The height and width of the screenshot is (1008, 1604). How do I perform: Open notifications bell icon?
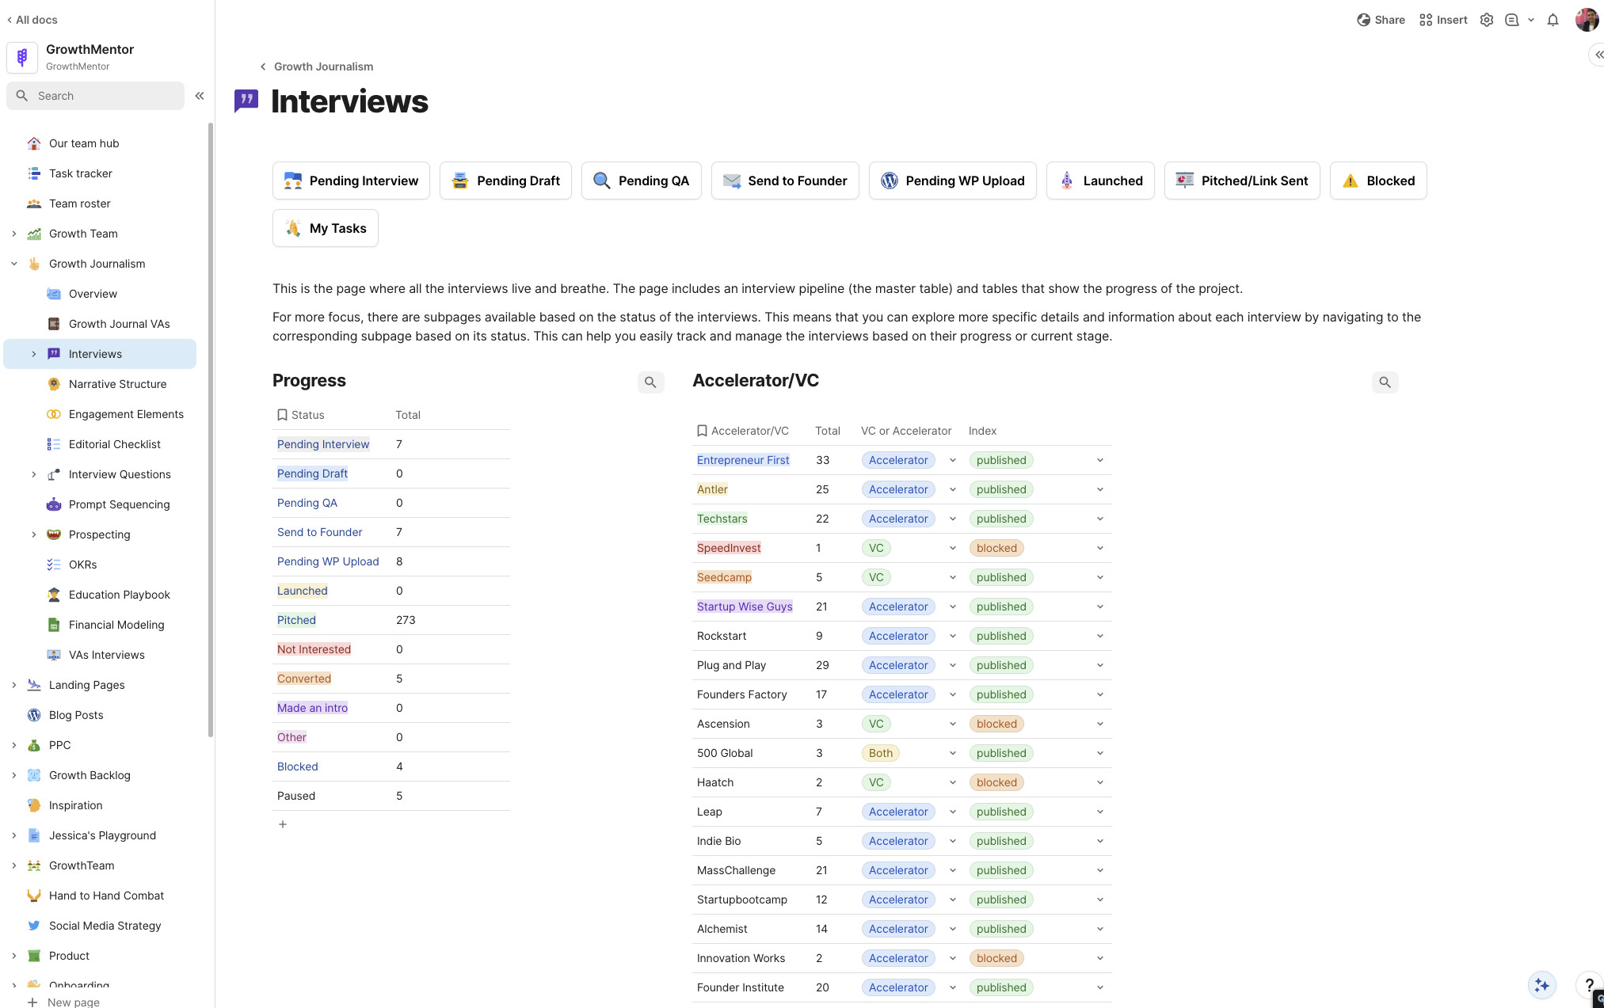click(x=1553, y=20)
